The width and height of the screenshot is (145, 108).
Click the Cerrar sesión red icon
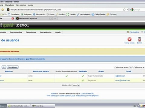[130, 39]
